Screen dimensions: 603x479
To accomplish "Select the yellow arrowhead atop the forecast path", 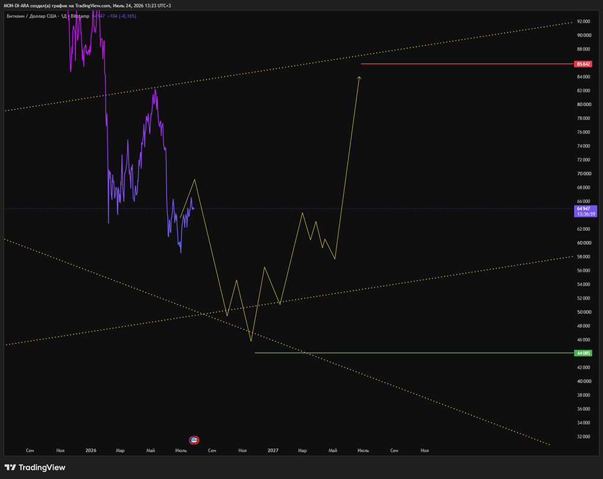I will tap(359, 78).
